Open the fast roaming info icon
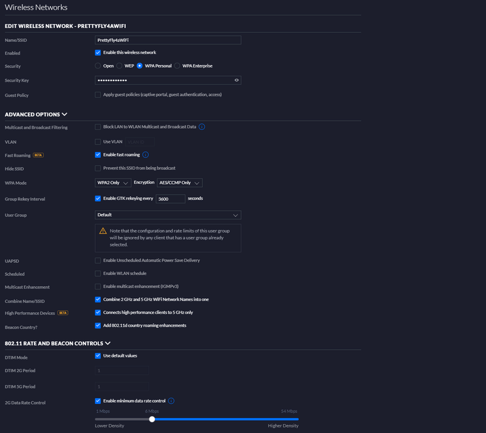 (x=145, y=155)
